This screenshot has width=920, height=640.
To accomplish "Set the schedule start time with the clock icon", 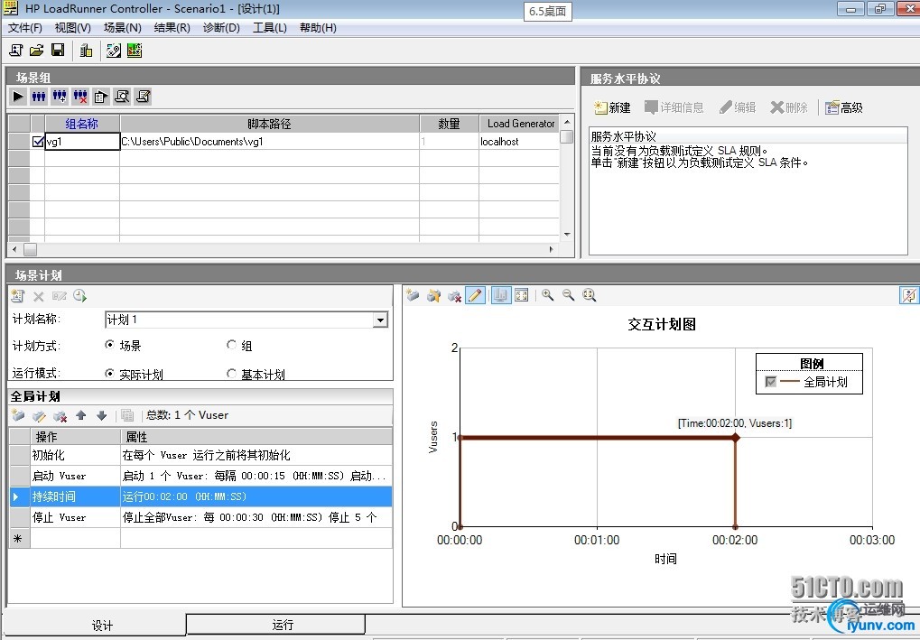I will tap(80, 296).
